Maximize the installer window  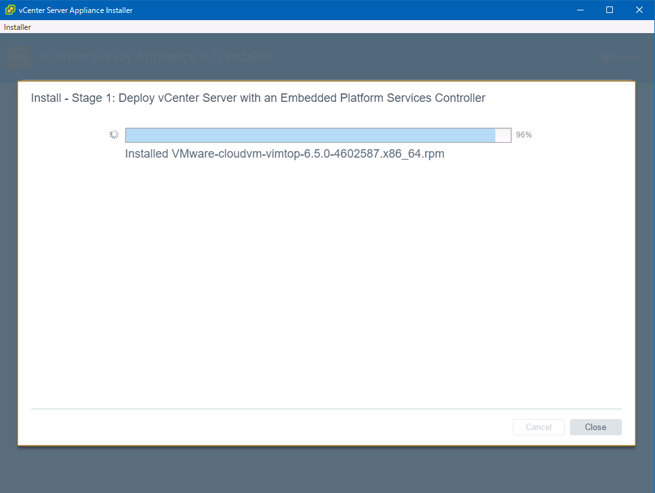pyautogui.click(x=610, y=10)
